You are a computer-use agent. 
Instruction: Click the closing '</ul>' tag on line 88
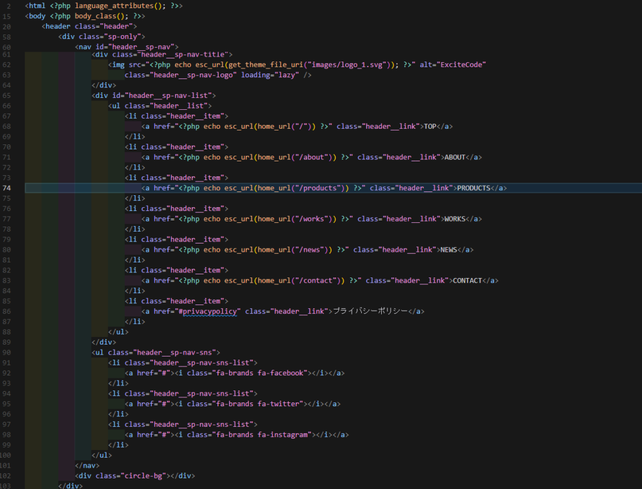pos(118,332)
